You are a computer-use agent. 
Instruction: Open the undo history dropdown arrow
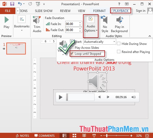coord(24,4)
